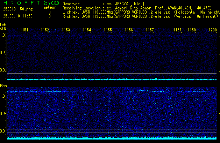Jump to the 1152 time marker

tap(45, 30)
